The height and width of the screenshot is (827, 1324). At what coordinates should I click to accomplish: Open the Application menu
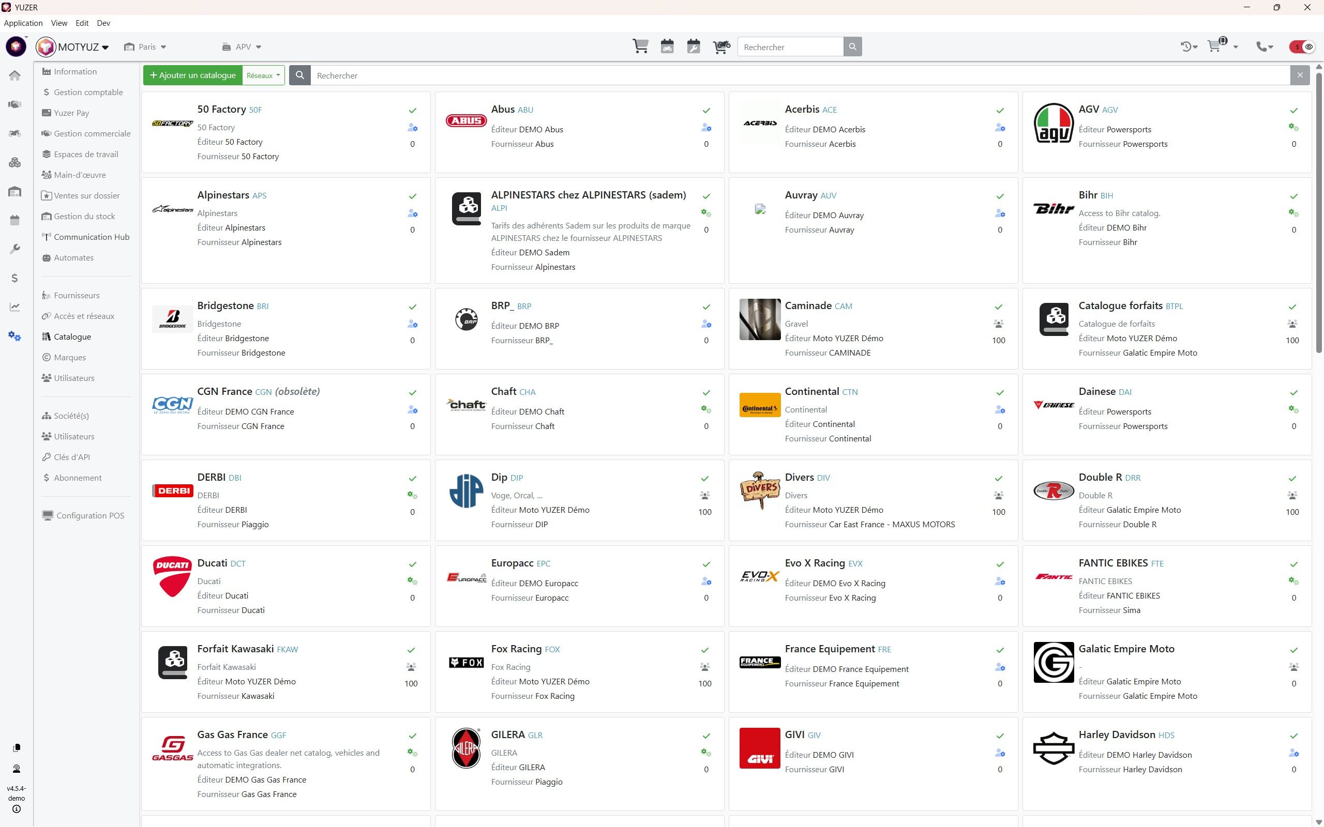[x=23, y=23]
